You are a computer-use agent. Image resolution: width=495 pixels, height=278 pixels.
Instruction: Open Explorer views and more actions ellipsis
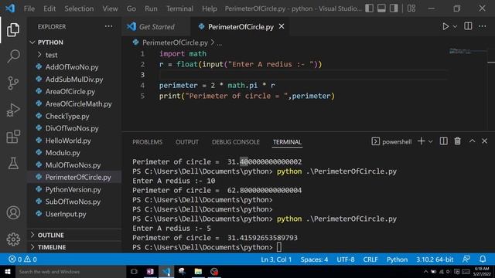point(108,26)
